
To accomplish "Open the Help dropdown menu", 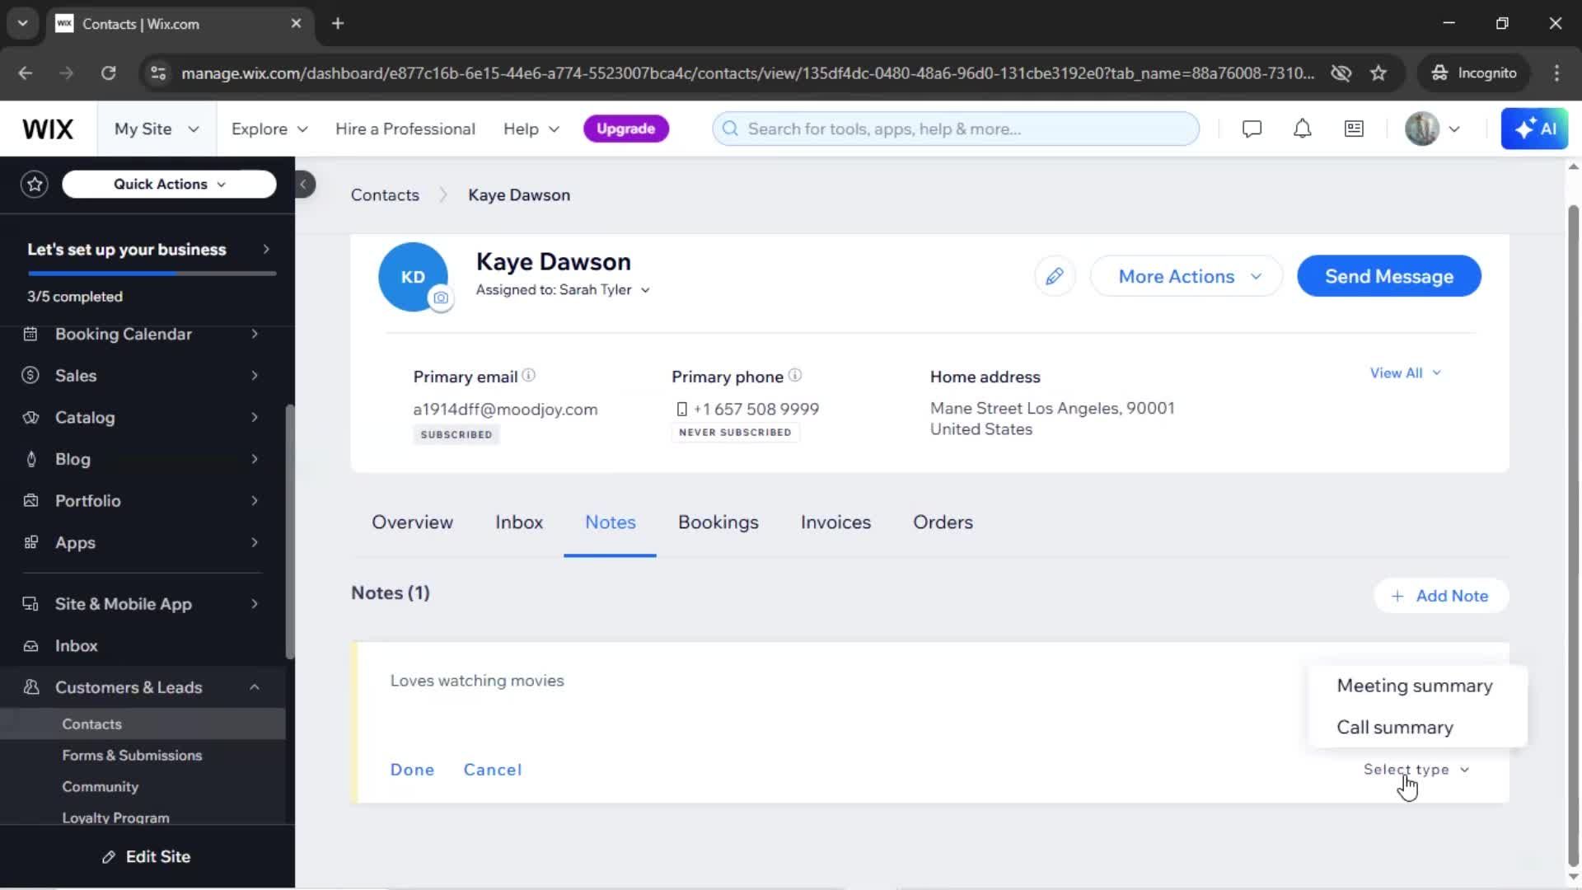I will click(x=531, y=129).
